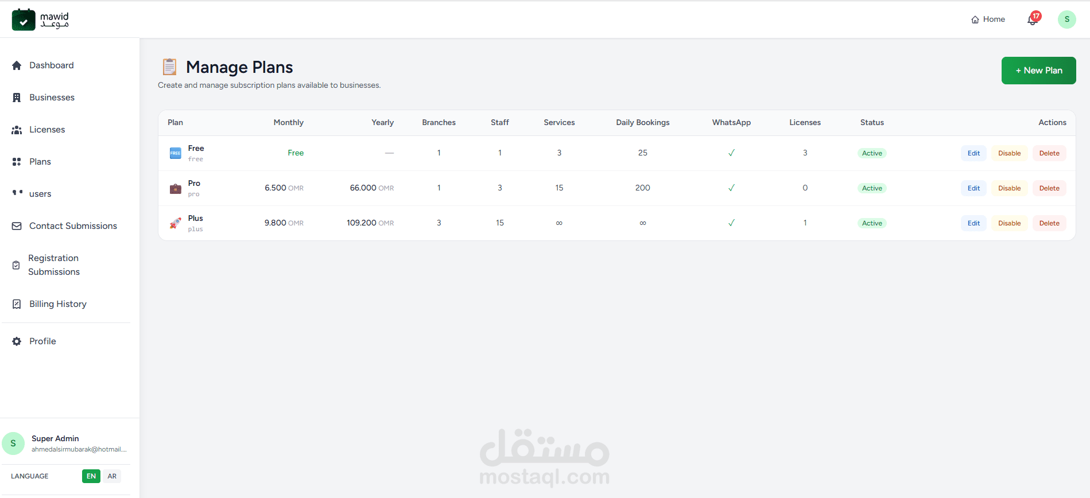The width and height of the screenshot is (1090, 498).
Task: Click the Manage Plans clipboard icon
Action: pos(169,67)
